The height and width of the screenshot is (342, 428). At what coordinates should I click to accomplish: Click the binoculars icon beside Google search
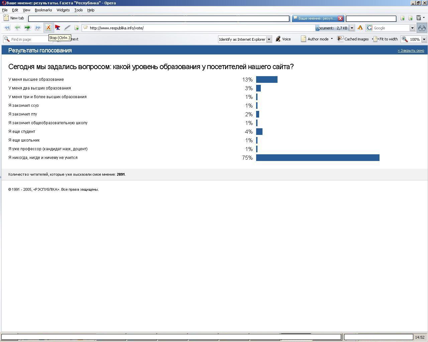click(422, 28)
